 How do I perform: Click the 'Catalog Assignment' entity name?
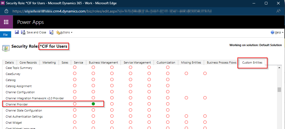coord(19,86)
